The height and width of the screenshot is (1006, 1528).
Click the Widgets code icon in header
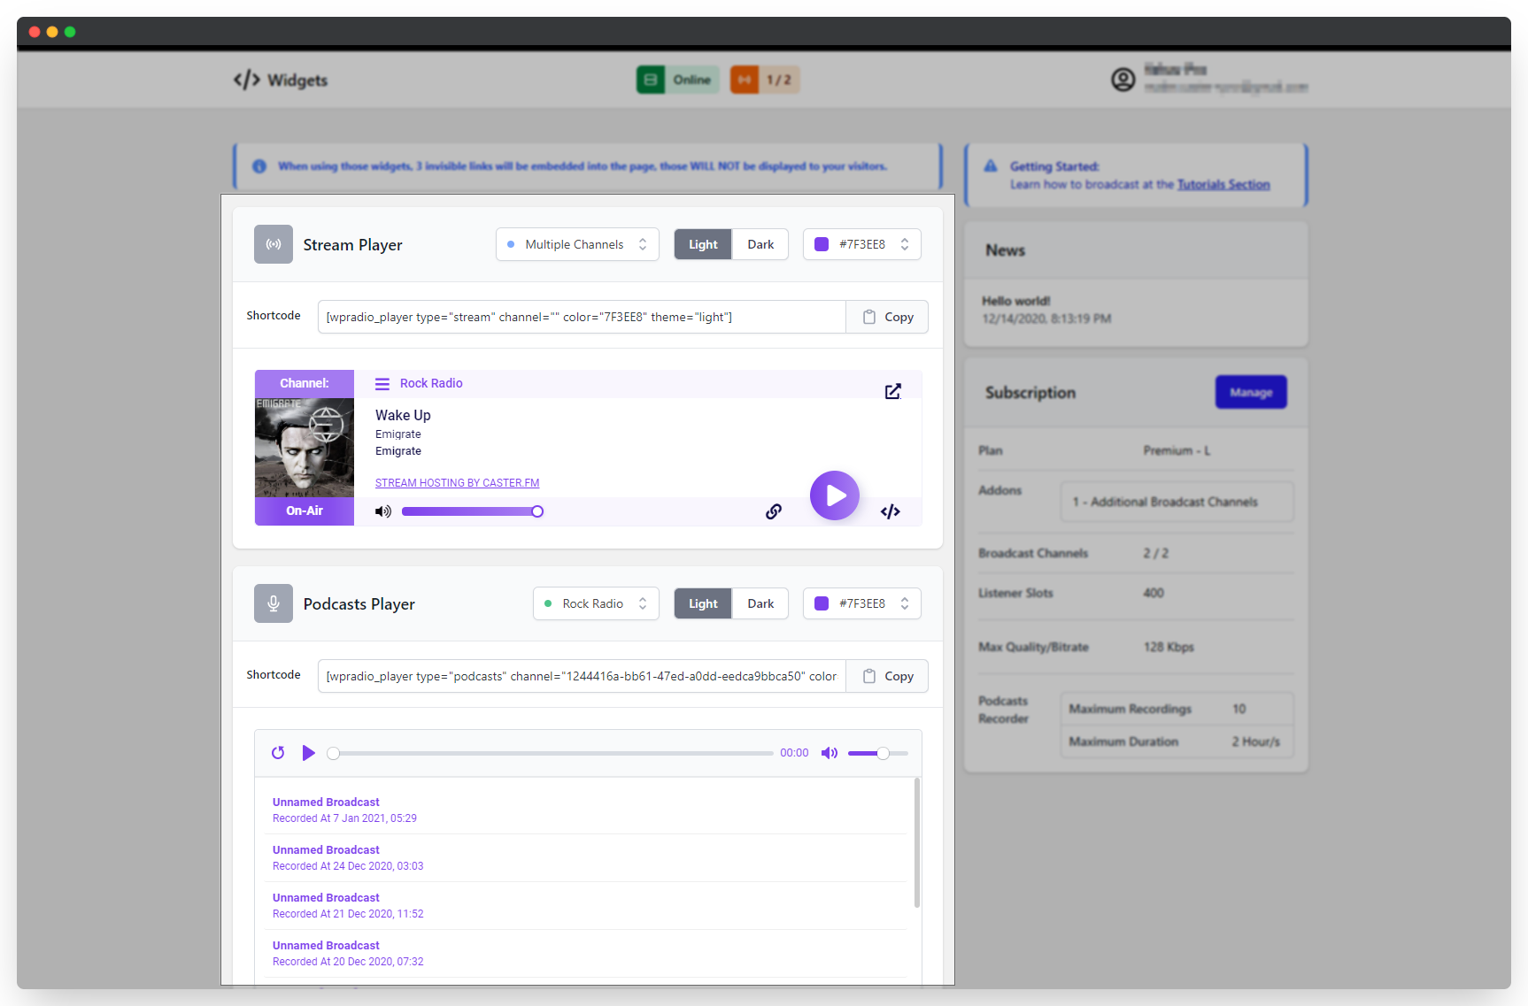(247, 80)
